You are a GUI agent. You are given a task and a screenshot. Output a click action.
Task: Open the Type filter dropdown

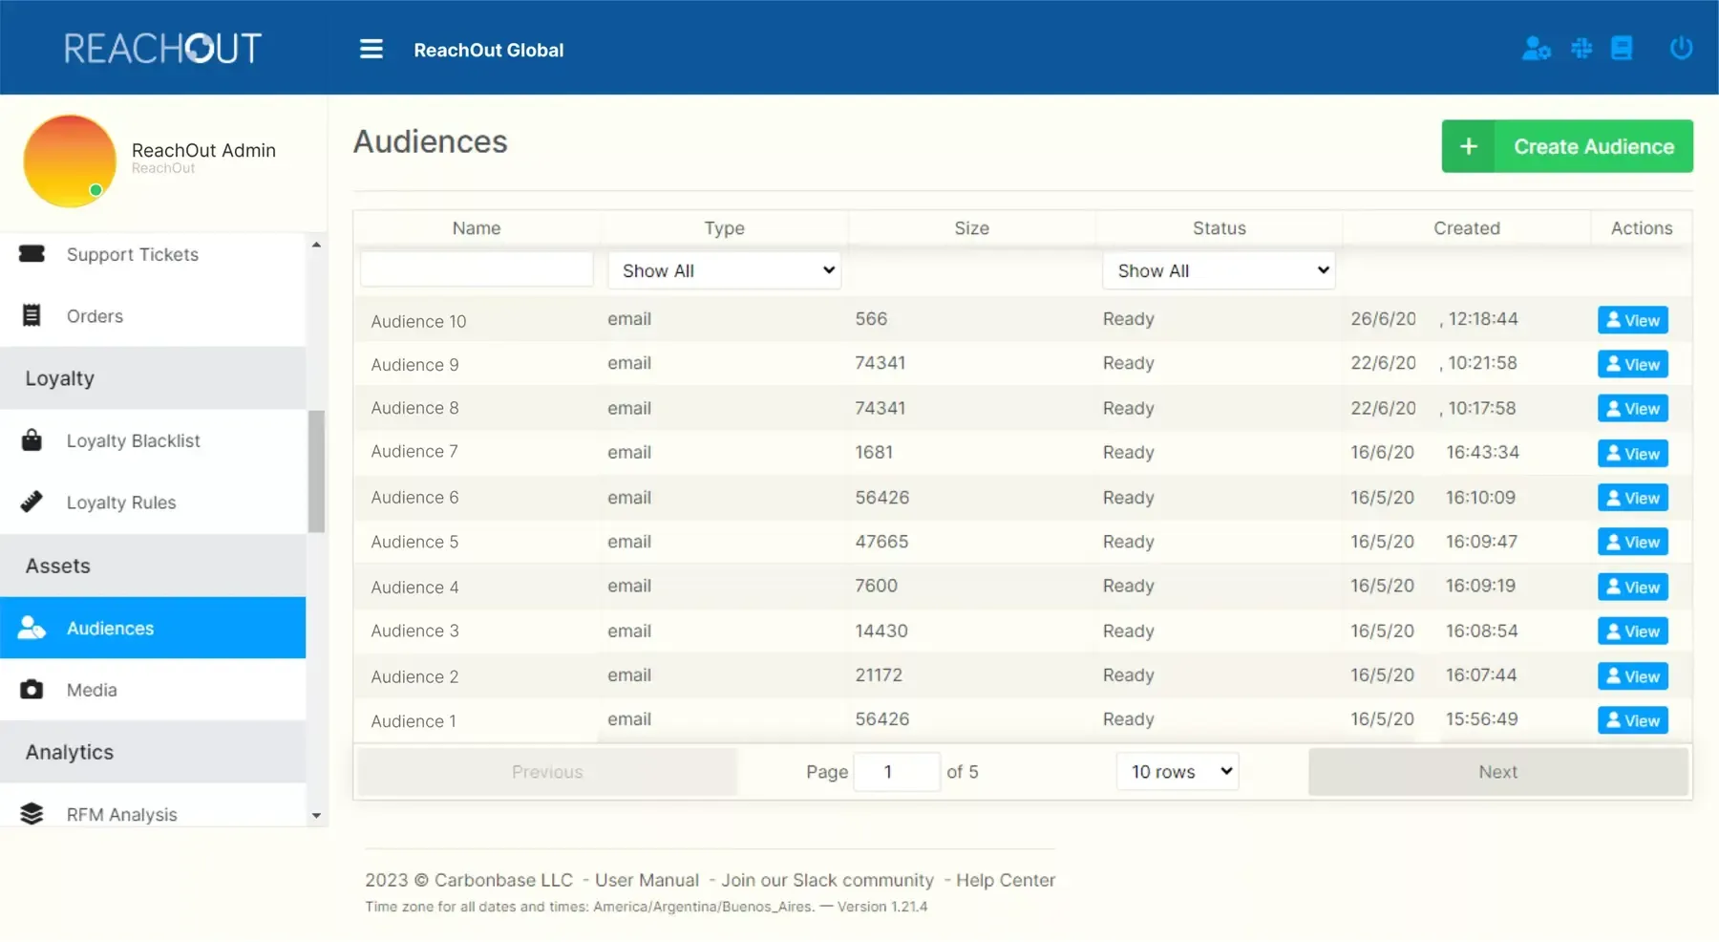click(x=725, y=270)
